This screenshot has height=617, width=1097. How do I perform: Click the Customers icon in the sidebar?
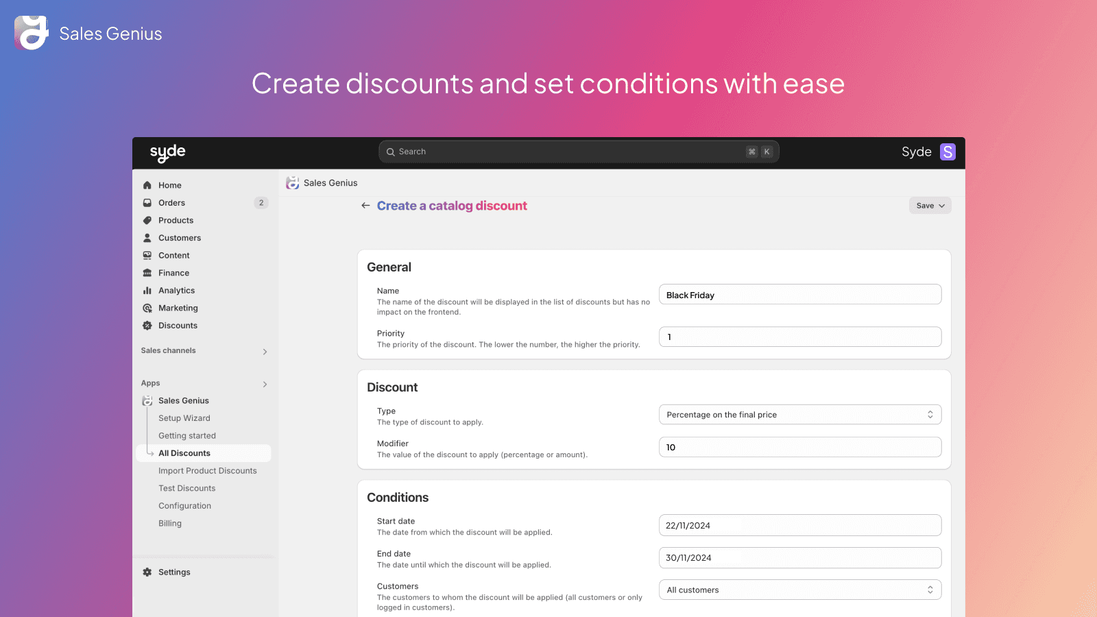[x=147, y=237]
